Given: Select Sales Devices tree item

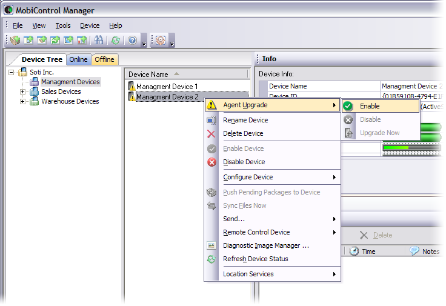Looking at the screenshot, I should 61,91.
